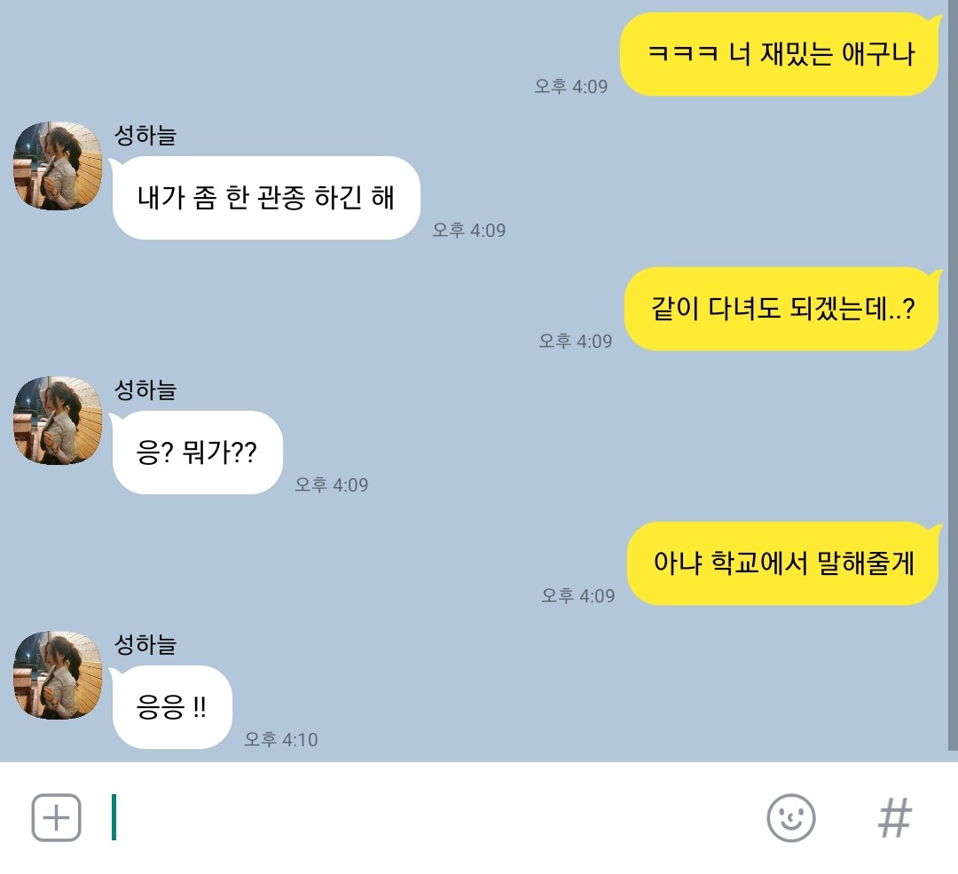Image resolution: width=958 pixels, height=874 pixels.
Task: Open the plus attachment menu
Action: [x=56, y=817]
